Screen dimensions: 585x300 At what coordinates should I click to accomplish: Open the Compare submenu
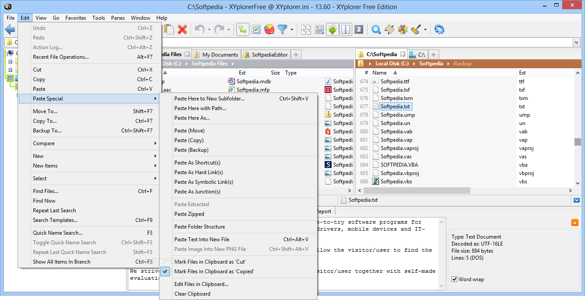(90, 143)
